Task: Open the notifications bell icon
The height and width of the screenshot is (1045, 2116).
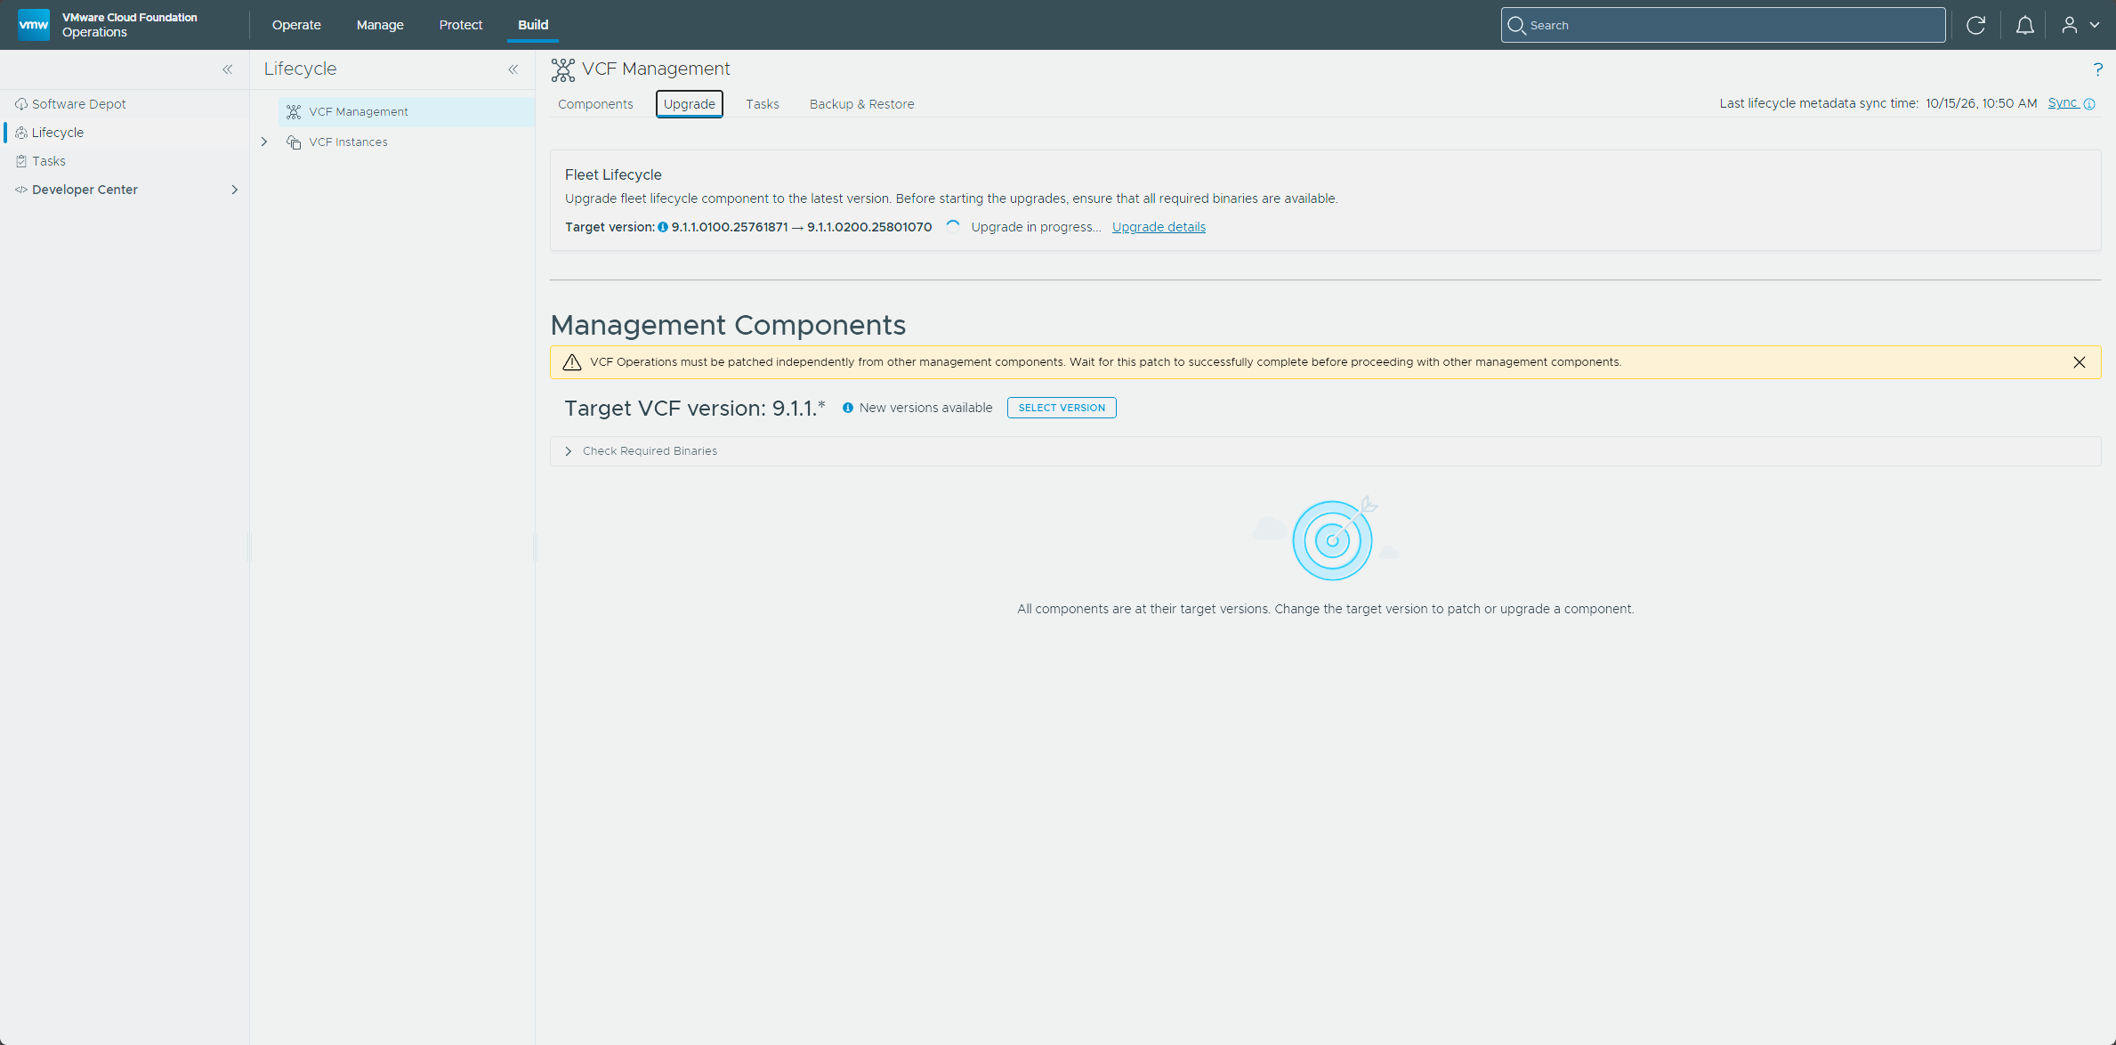Action: pos(2024,25)
